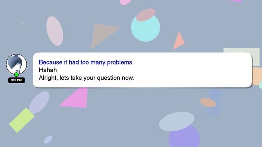
Task: Click 'Alright, lets take your question now.' text
Action: tap(86, 78)
